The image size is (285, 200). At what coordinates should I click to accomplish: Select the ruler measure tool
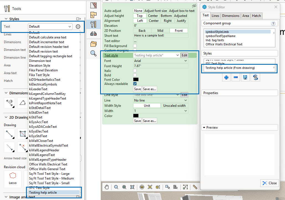pos(195,187)
